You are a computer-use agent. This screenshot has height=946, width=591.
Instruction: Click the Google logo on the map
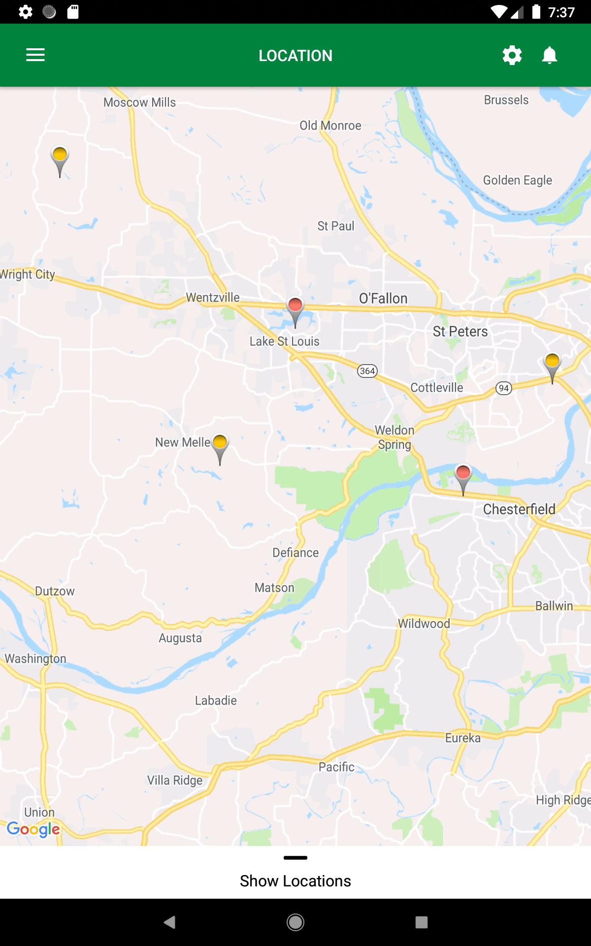pyautogui.click(x=33, y=829)
